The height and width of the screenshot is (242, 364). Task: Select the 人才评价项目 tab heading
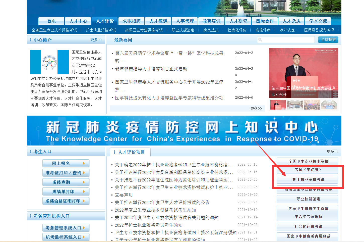coord(131,152)
